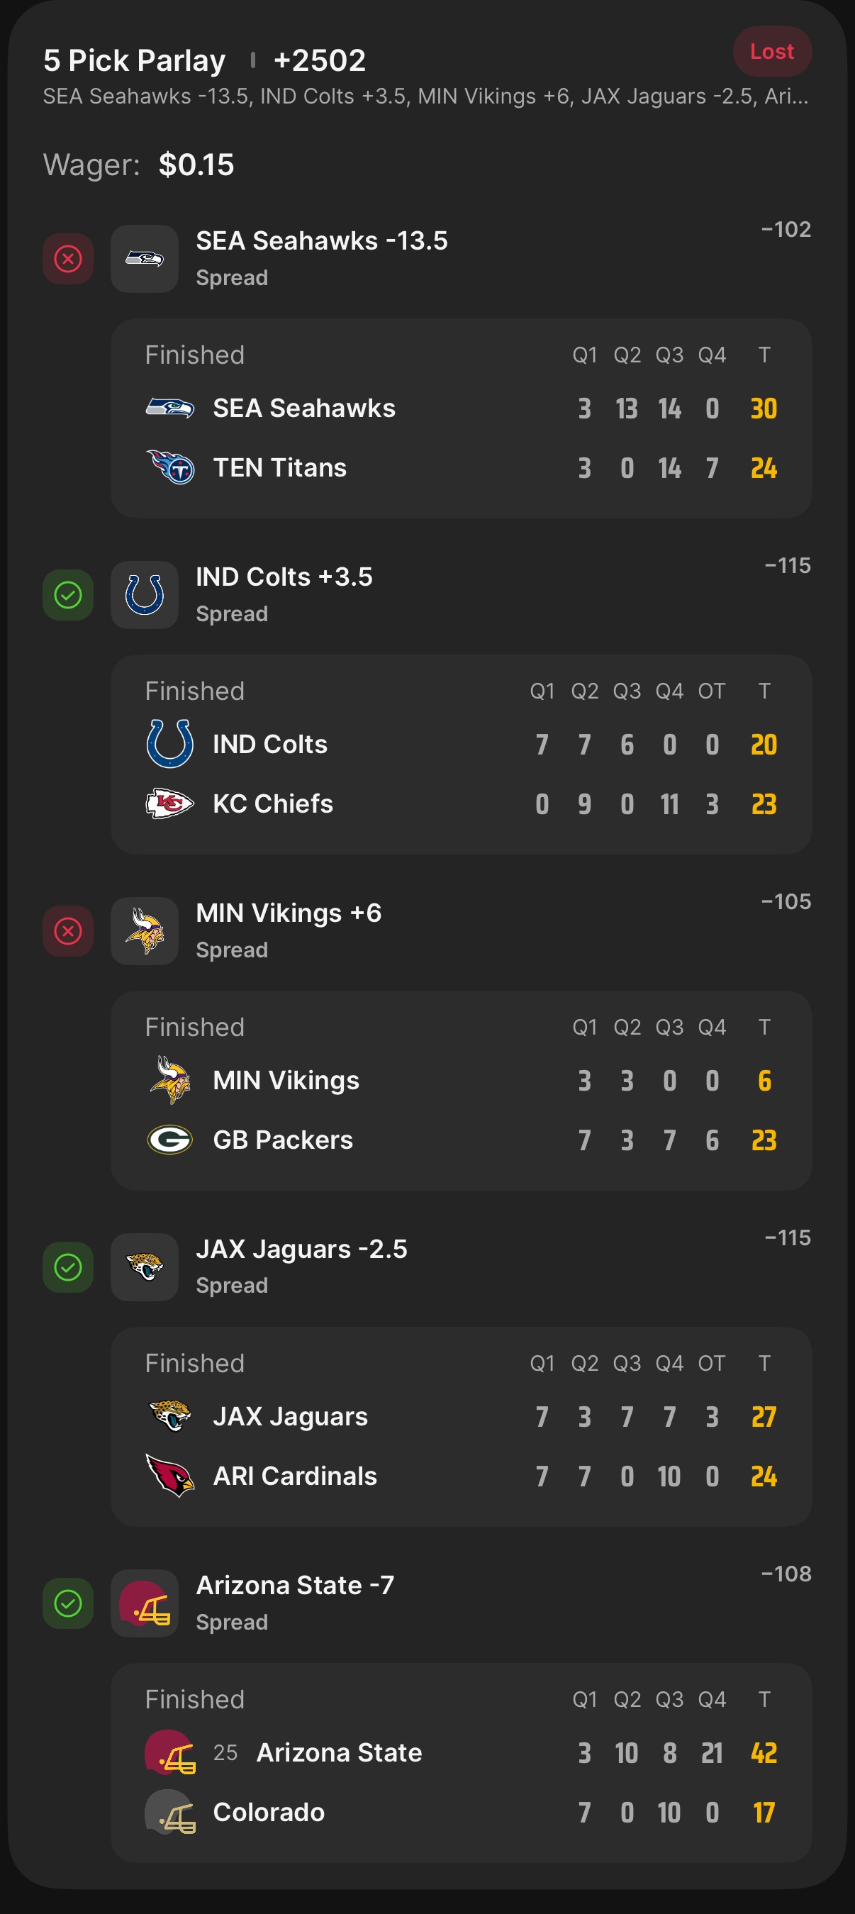Click the Chiefs arrowhead logo in the scoreboard
This screenshot has height=1914, width=855.
(x=170, y=803)
